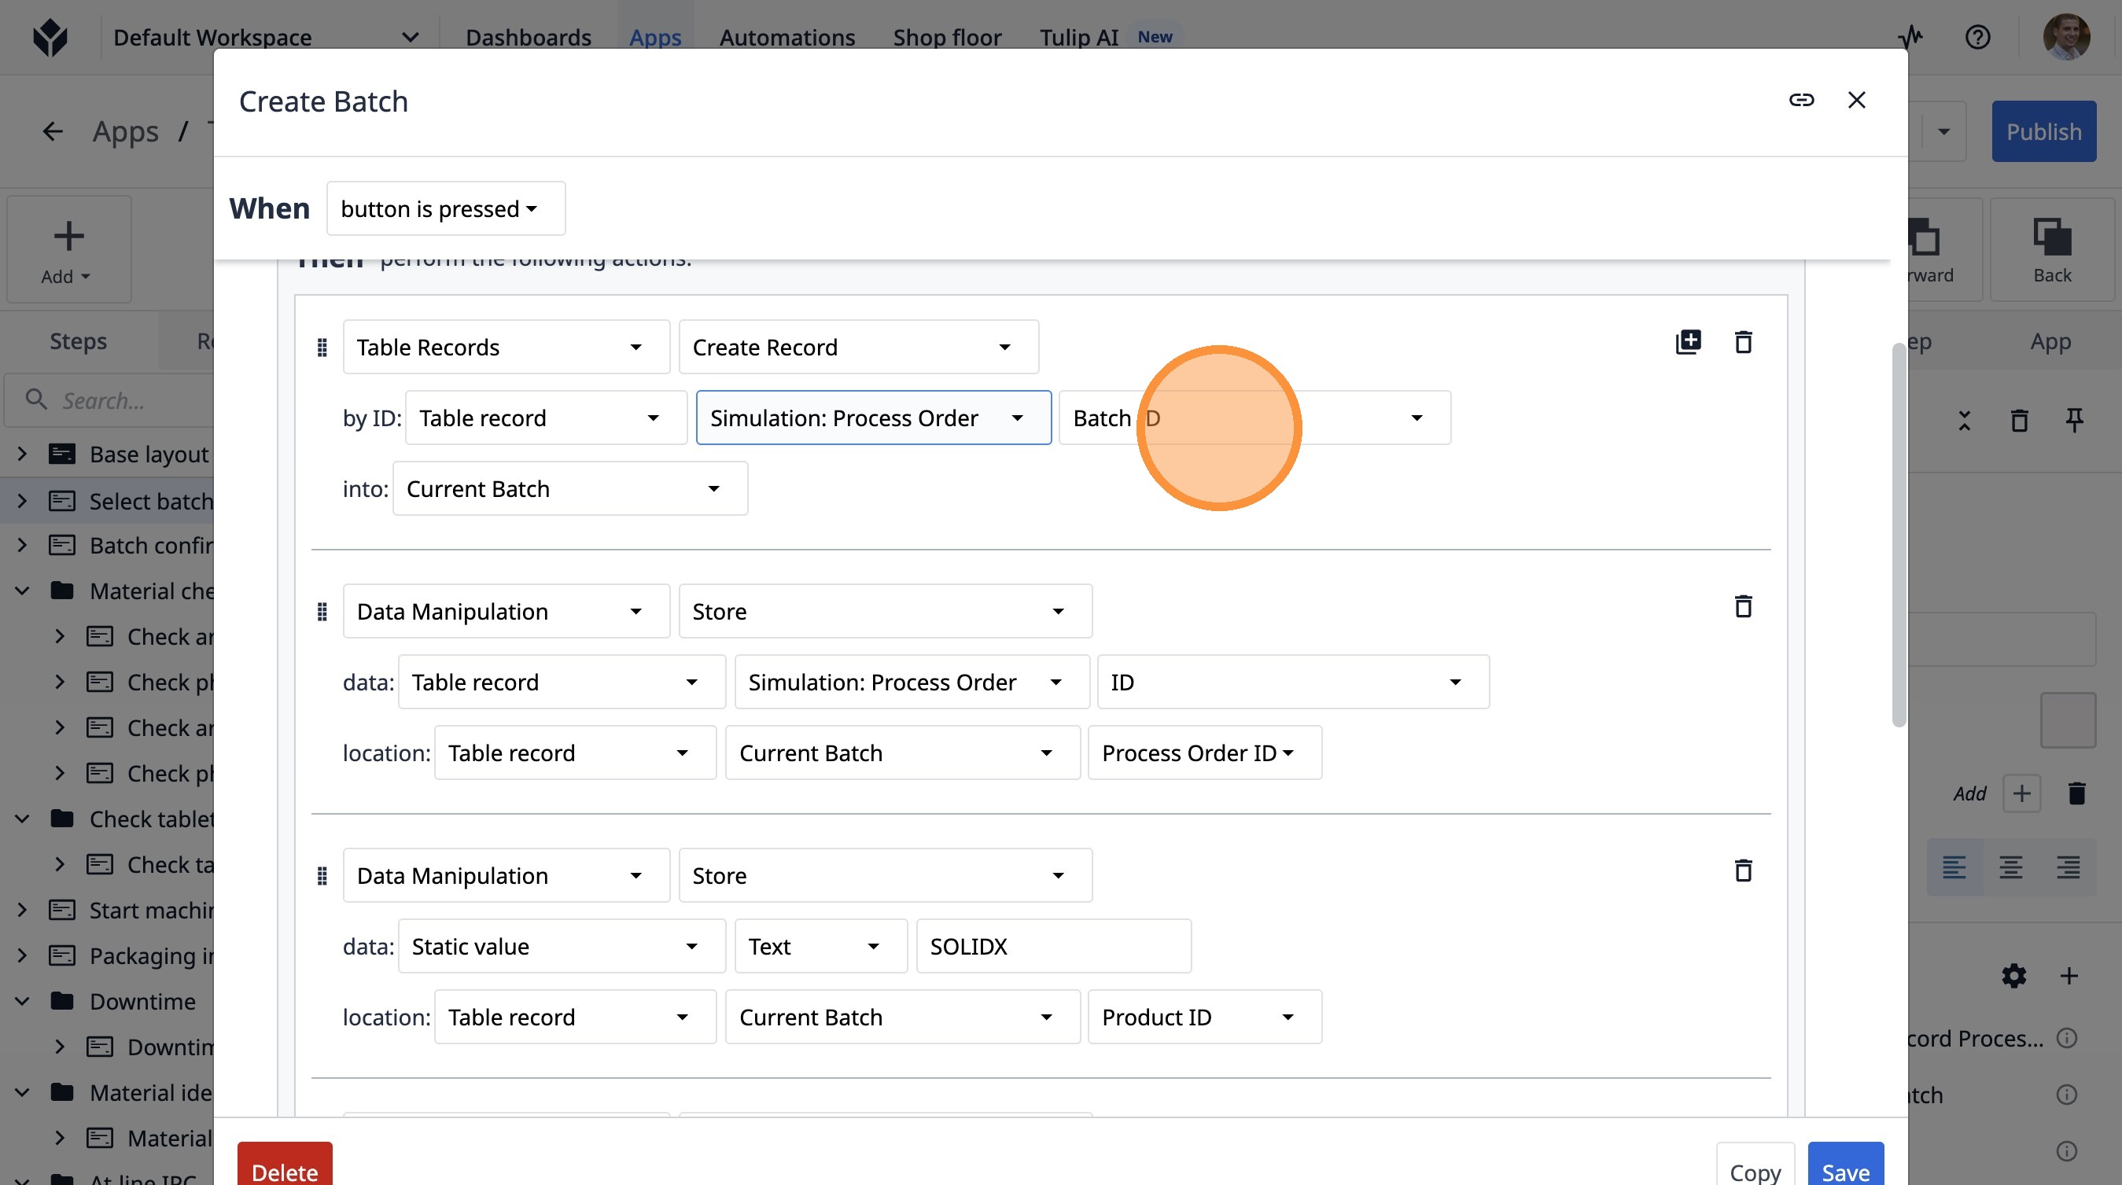Open the activity pulse icon in top bar
The height and width of the screenshot is (1185, 2122).
point(1910,37)
